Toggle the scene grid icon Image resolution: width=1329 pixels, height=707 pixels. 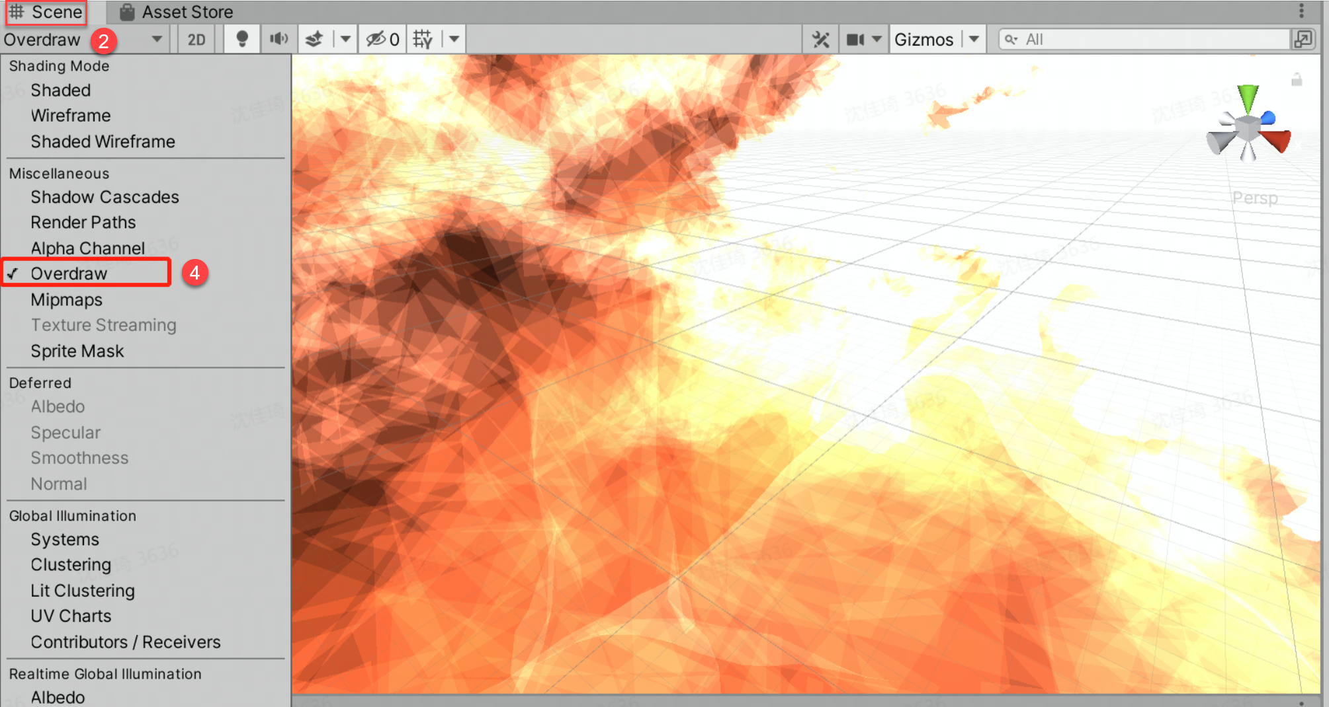(x=423, y=40)
